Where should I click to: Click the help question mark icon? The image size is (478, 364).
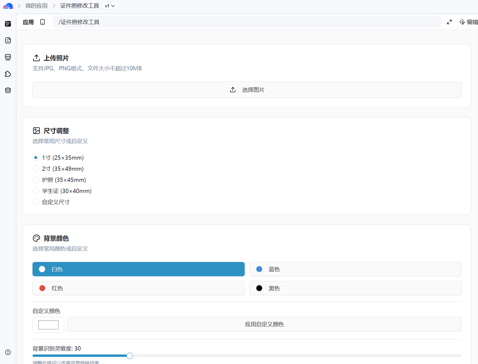[x=8, y=352]
